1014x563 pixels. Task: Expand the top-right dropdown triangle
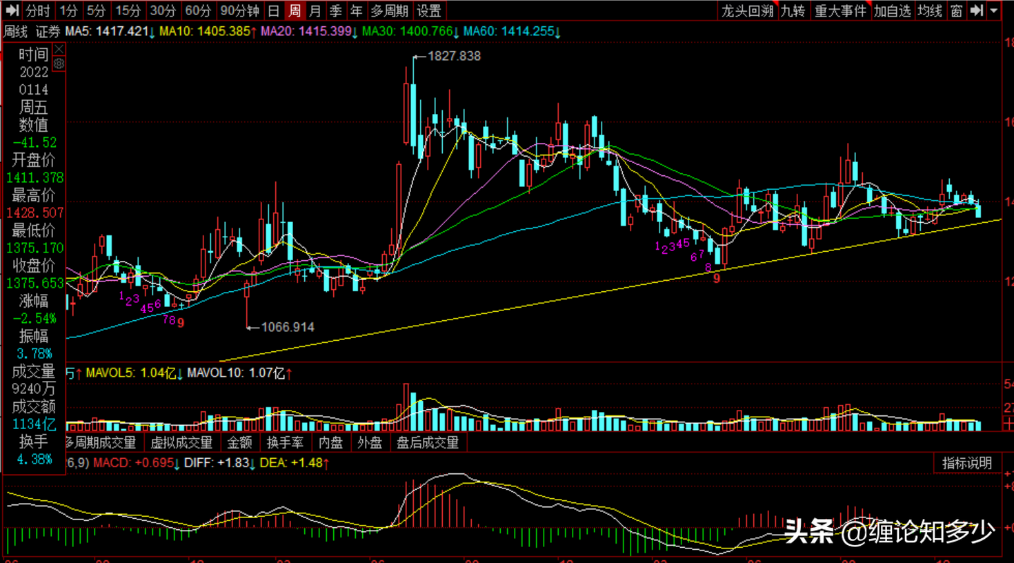pos(994,10)
